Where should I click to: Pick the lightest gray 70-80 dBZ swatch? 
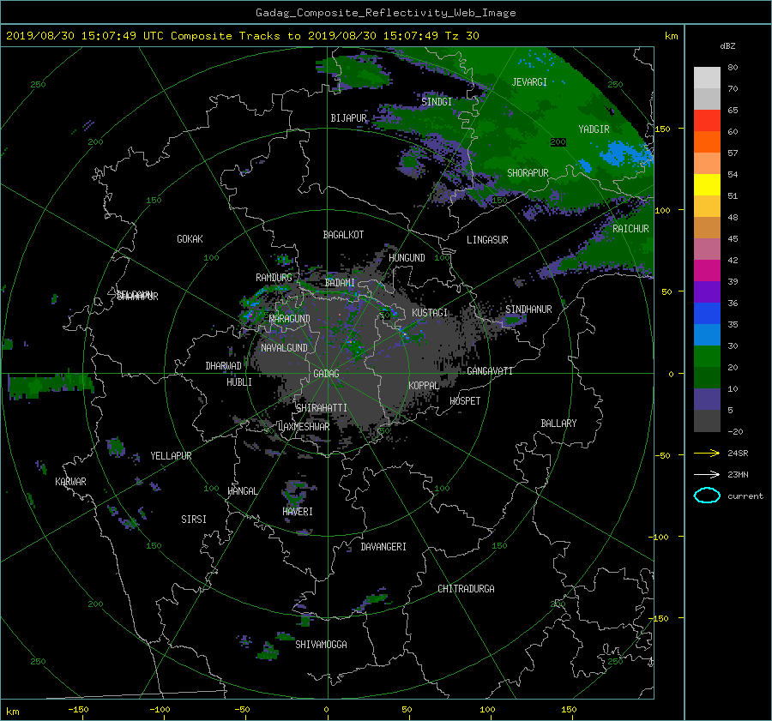pyautogui.click(x=707, y=78)
